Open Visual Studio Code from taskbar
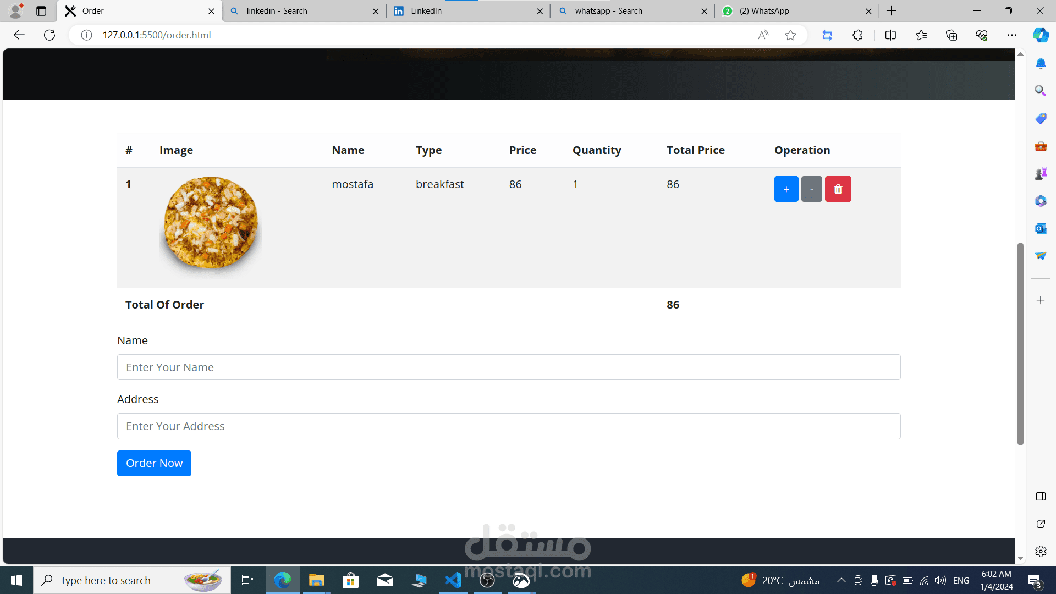Image resolution: width=1056 pixels, height=594 pixels. tap(453, 580)
